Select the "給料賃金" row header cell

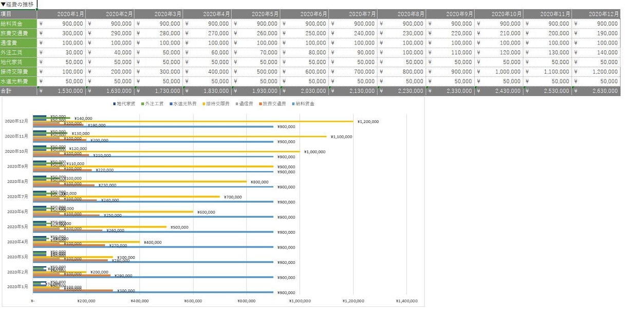point(19,24)
